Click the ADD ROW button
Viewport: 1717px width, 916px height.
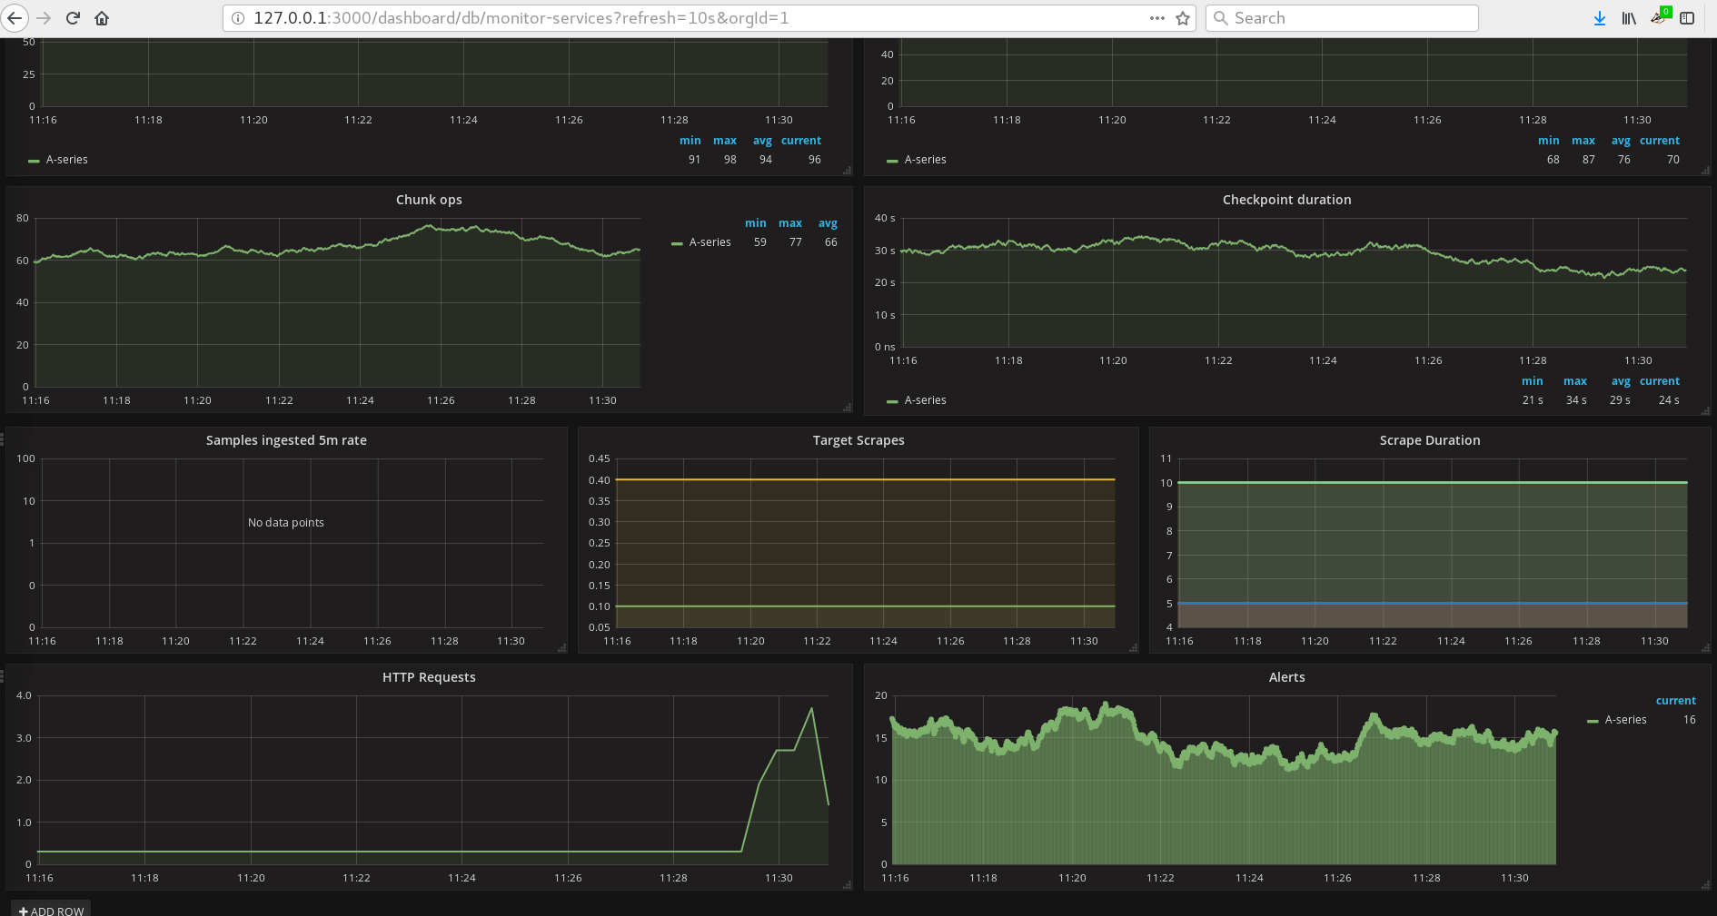click(51, 910)
